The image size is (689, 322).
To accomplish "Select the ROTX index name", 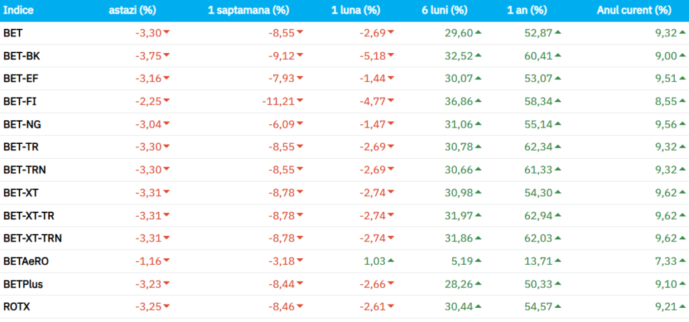I will point(17,307).
